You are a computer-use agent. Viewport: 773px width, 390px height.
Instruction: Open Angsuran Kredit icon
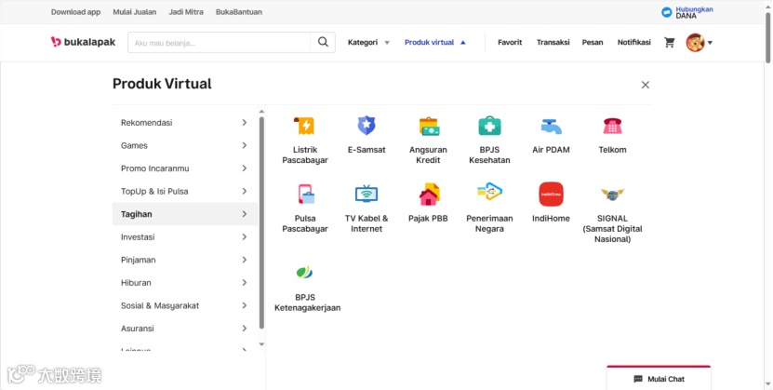[x=429, y=127]
